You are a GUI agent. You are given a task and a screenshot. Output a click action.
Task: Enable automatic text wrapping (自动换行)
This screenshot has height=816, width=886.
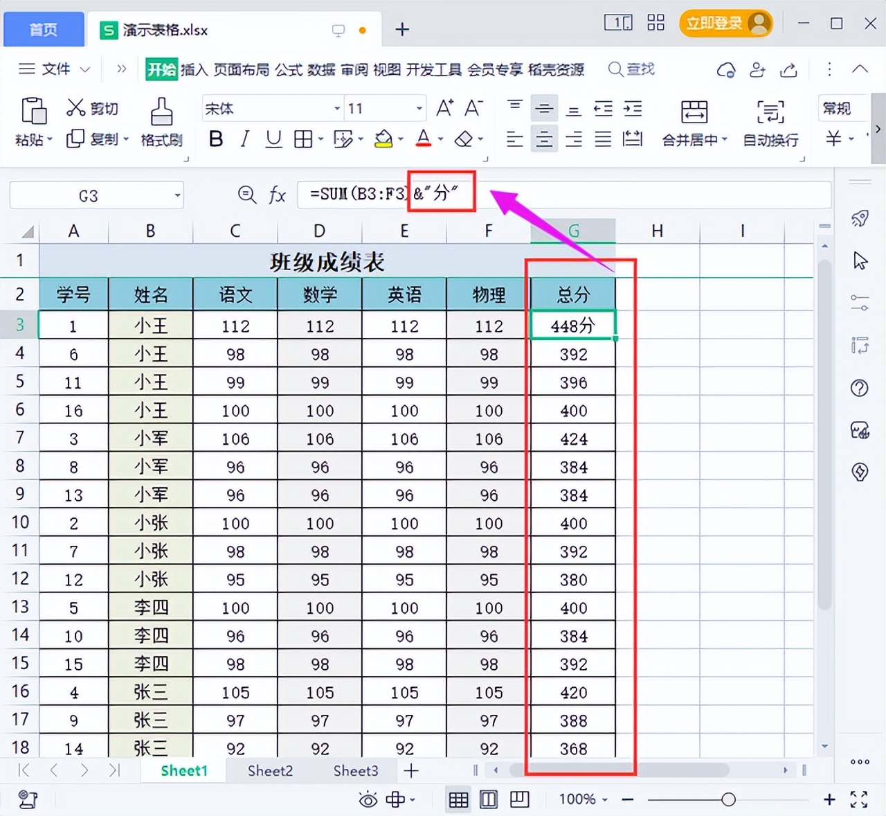click(x=770, y=125)
